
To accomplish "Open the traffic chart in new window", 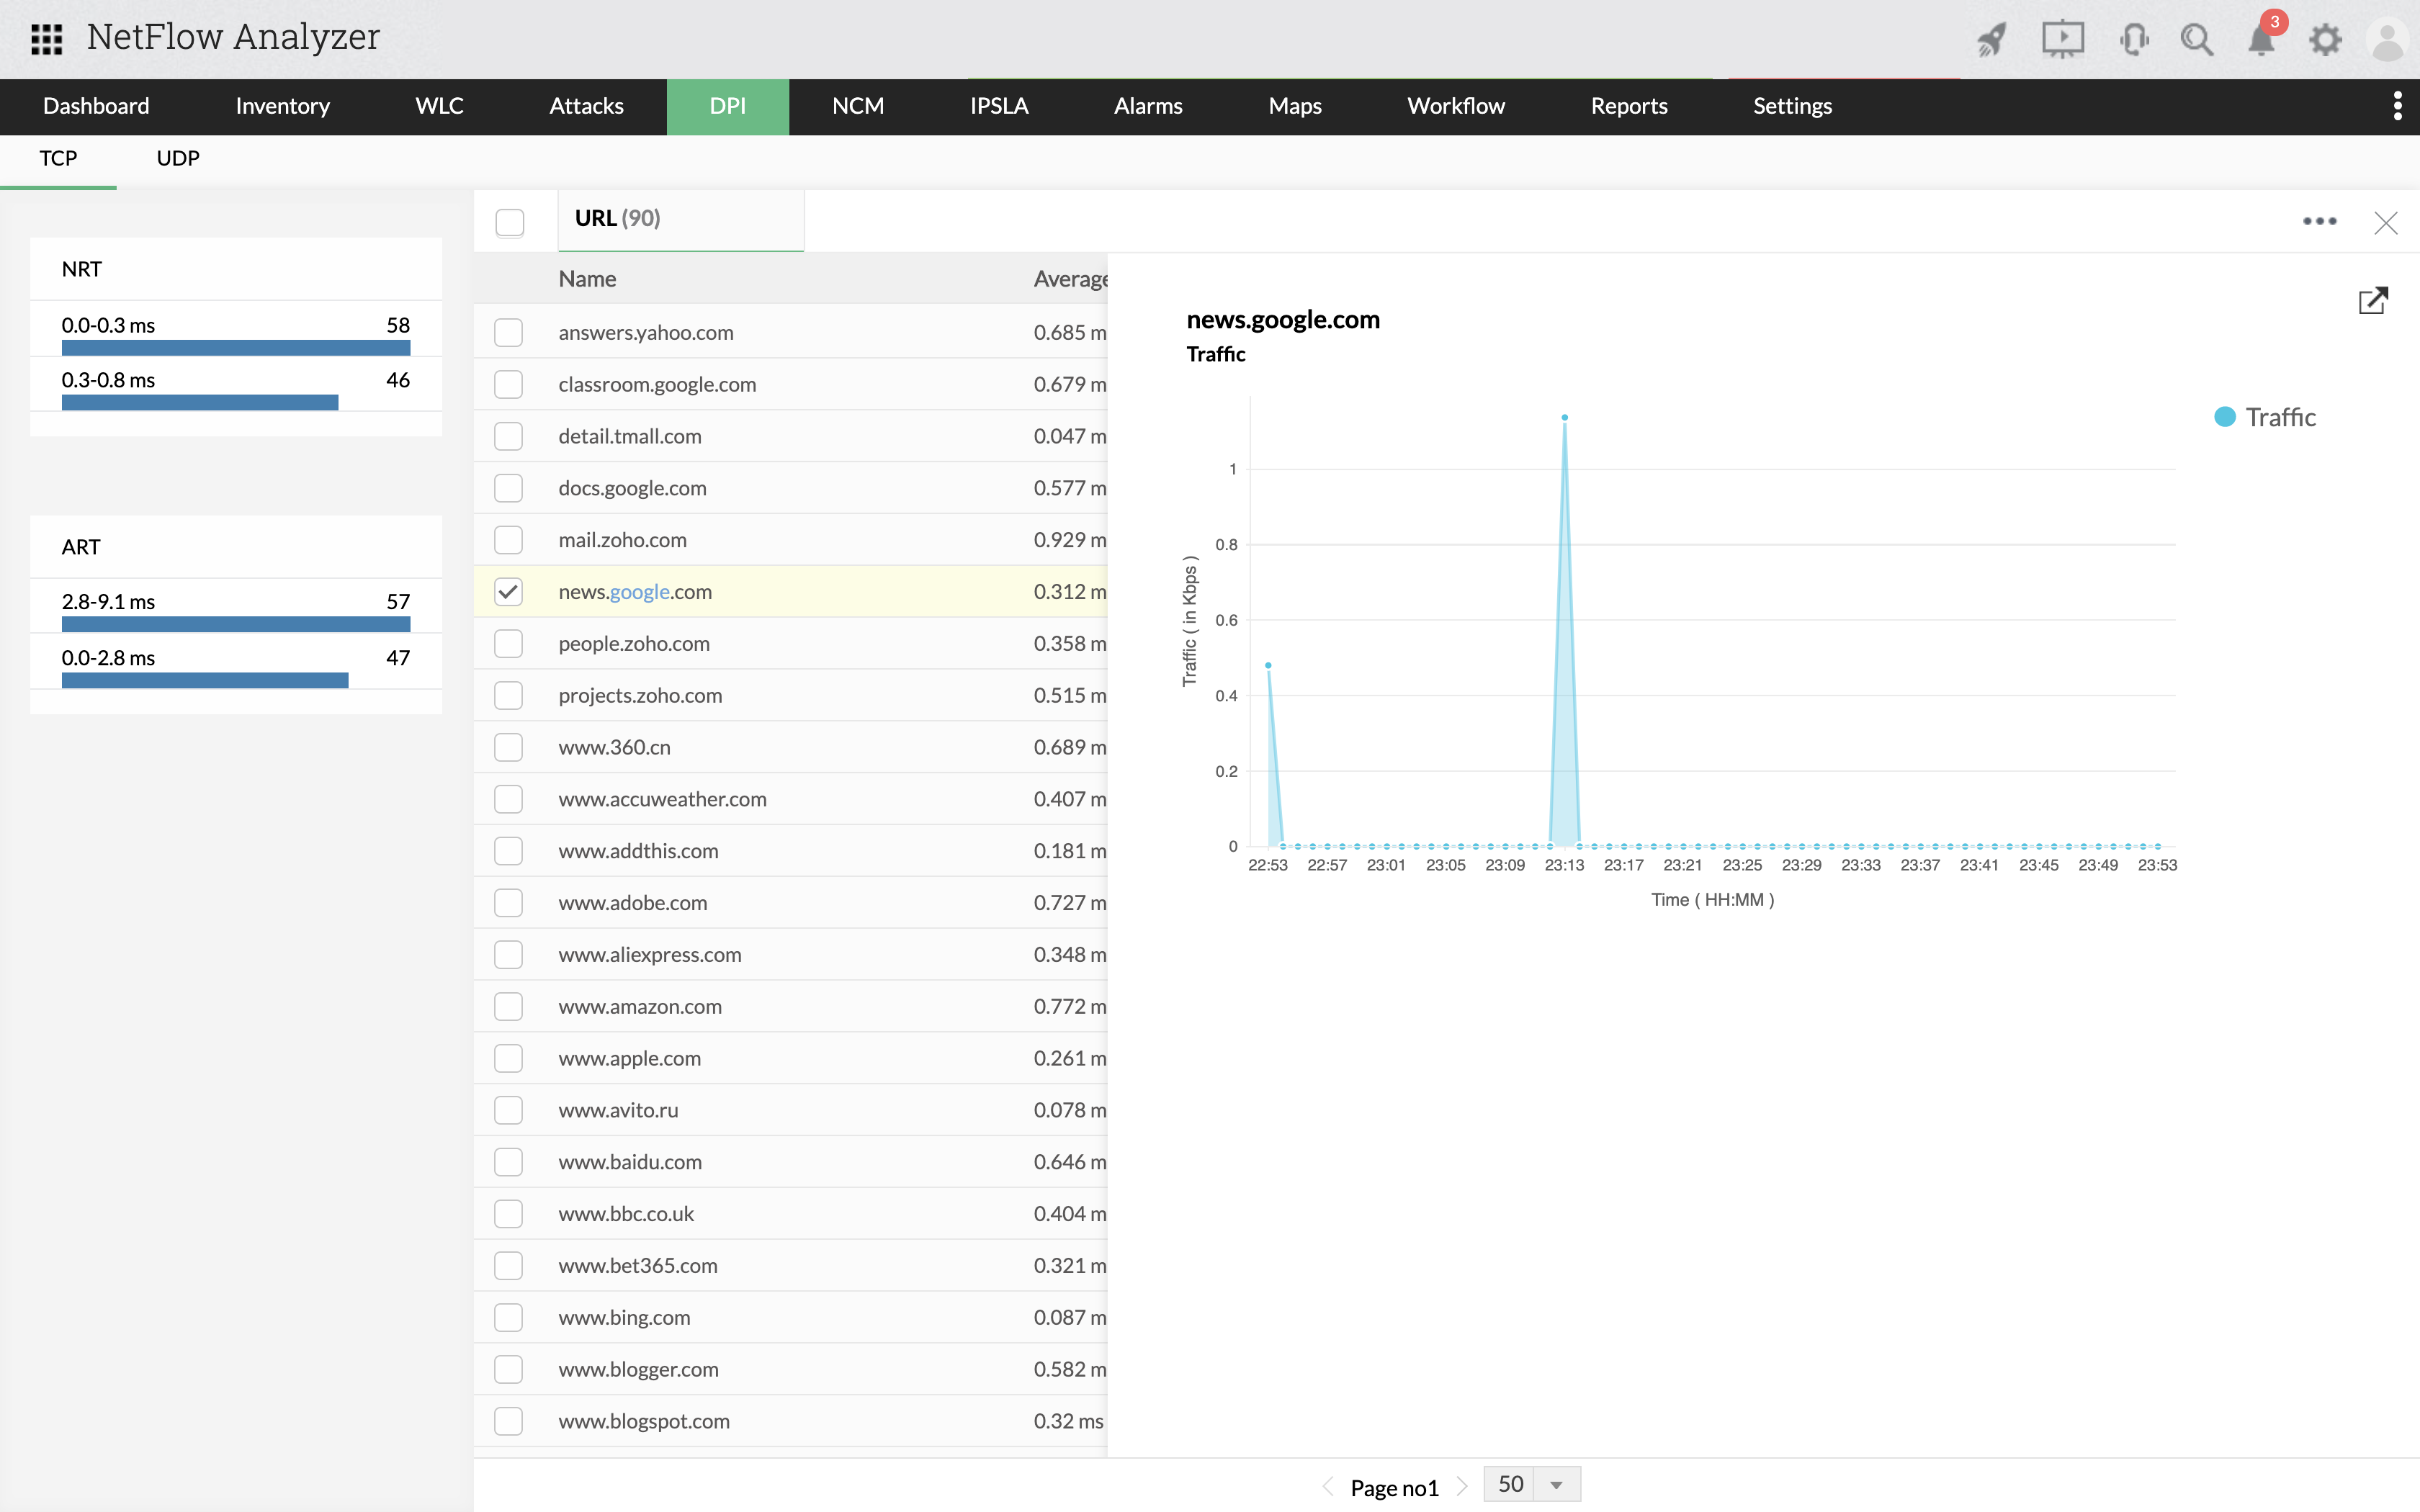I will pyautogui.click(x=2374, y=300).
